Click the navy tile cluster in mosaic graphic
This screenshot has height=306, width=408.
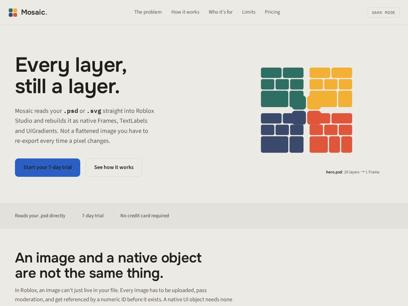point(283,132)
